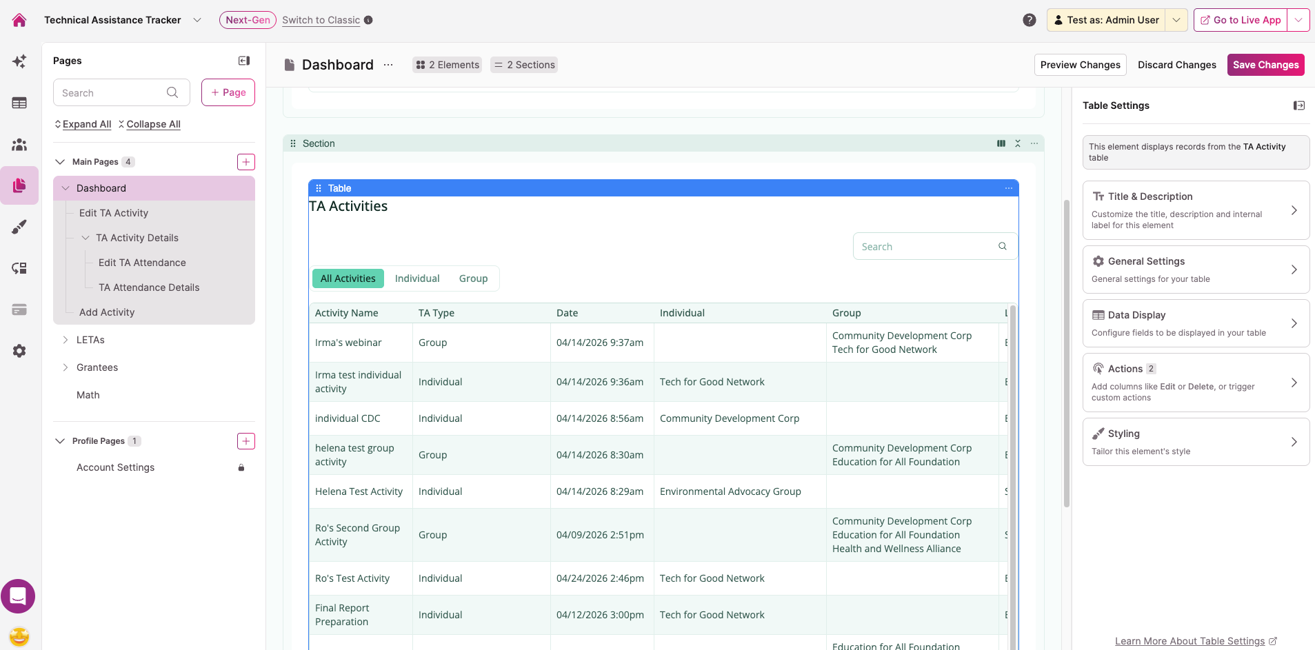This screenshot has height=650, width=1315.
Task: Collapse the Table Settings panel icon
Action: coord(1299,105)
